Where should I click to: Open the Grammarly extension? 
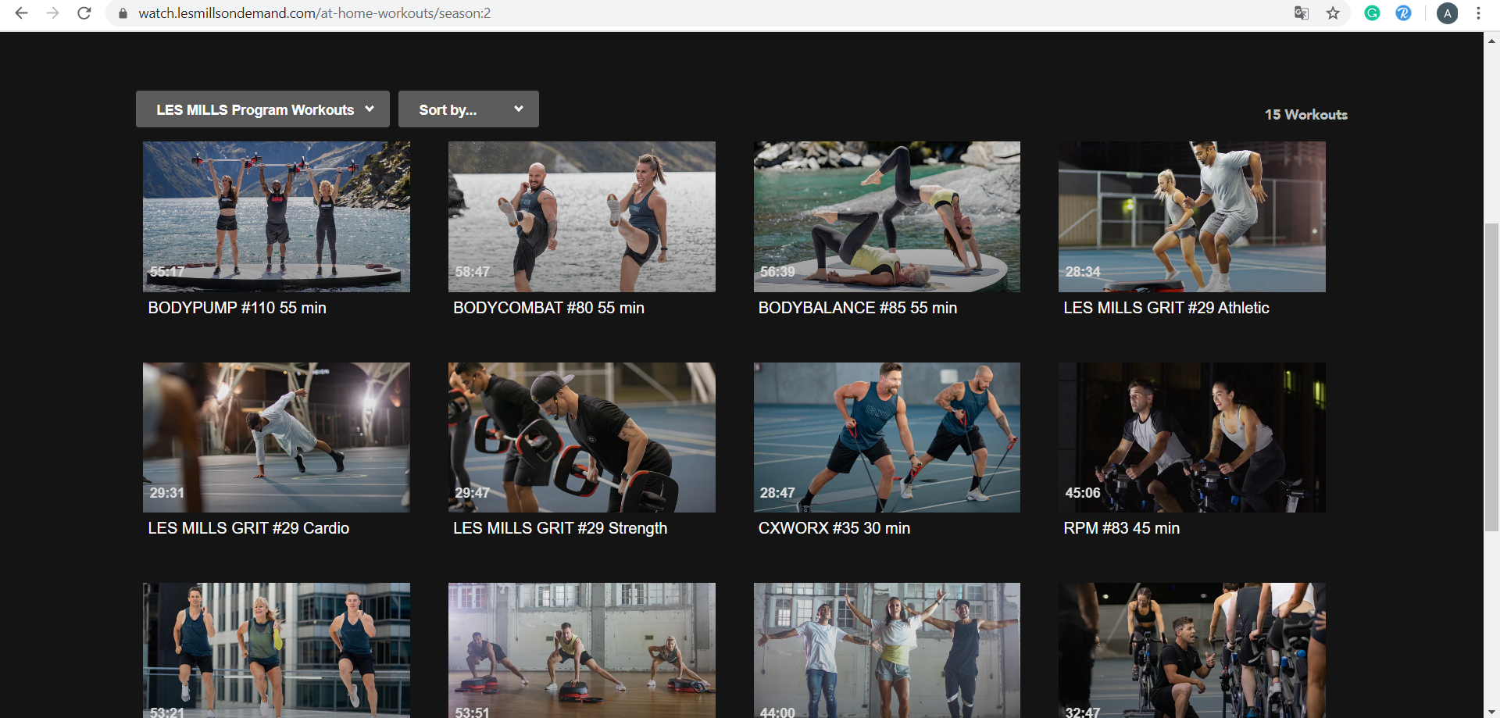pos(1372,13)
